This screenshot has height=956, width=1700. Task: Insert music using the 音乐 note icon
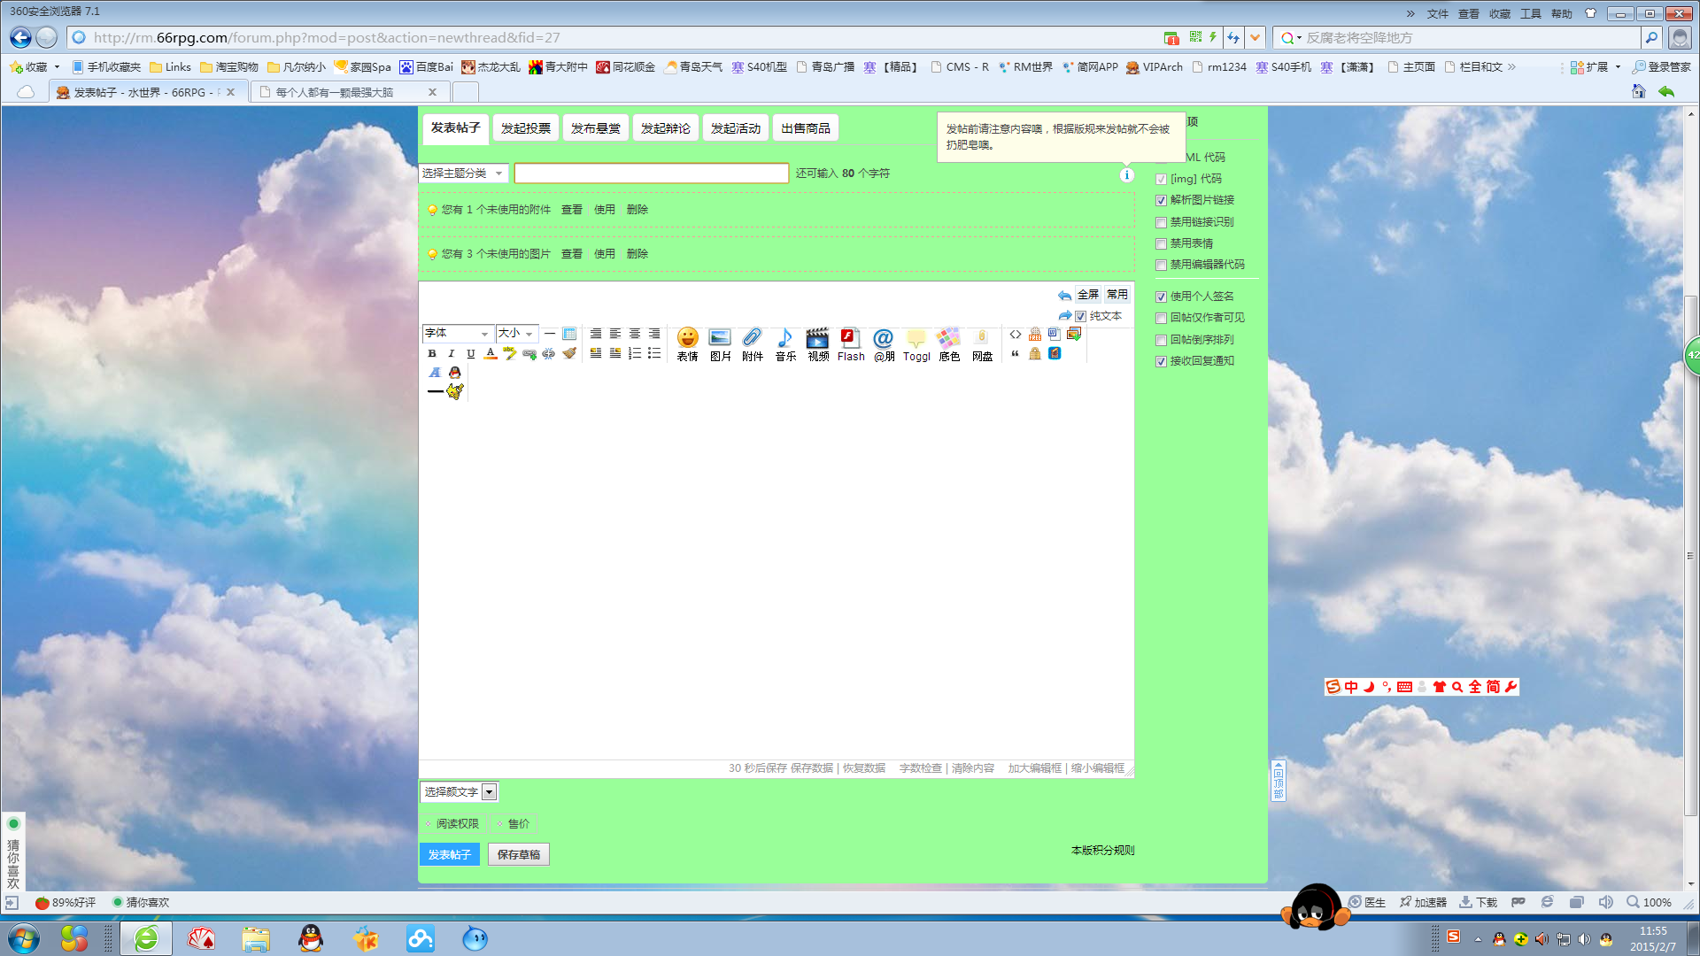(785, 344)
